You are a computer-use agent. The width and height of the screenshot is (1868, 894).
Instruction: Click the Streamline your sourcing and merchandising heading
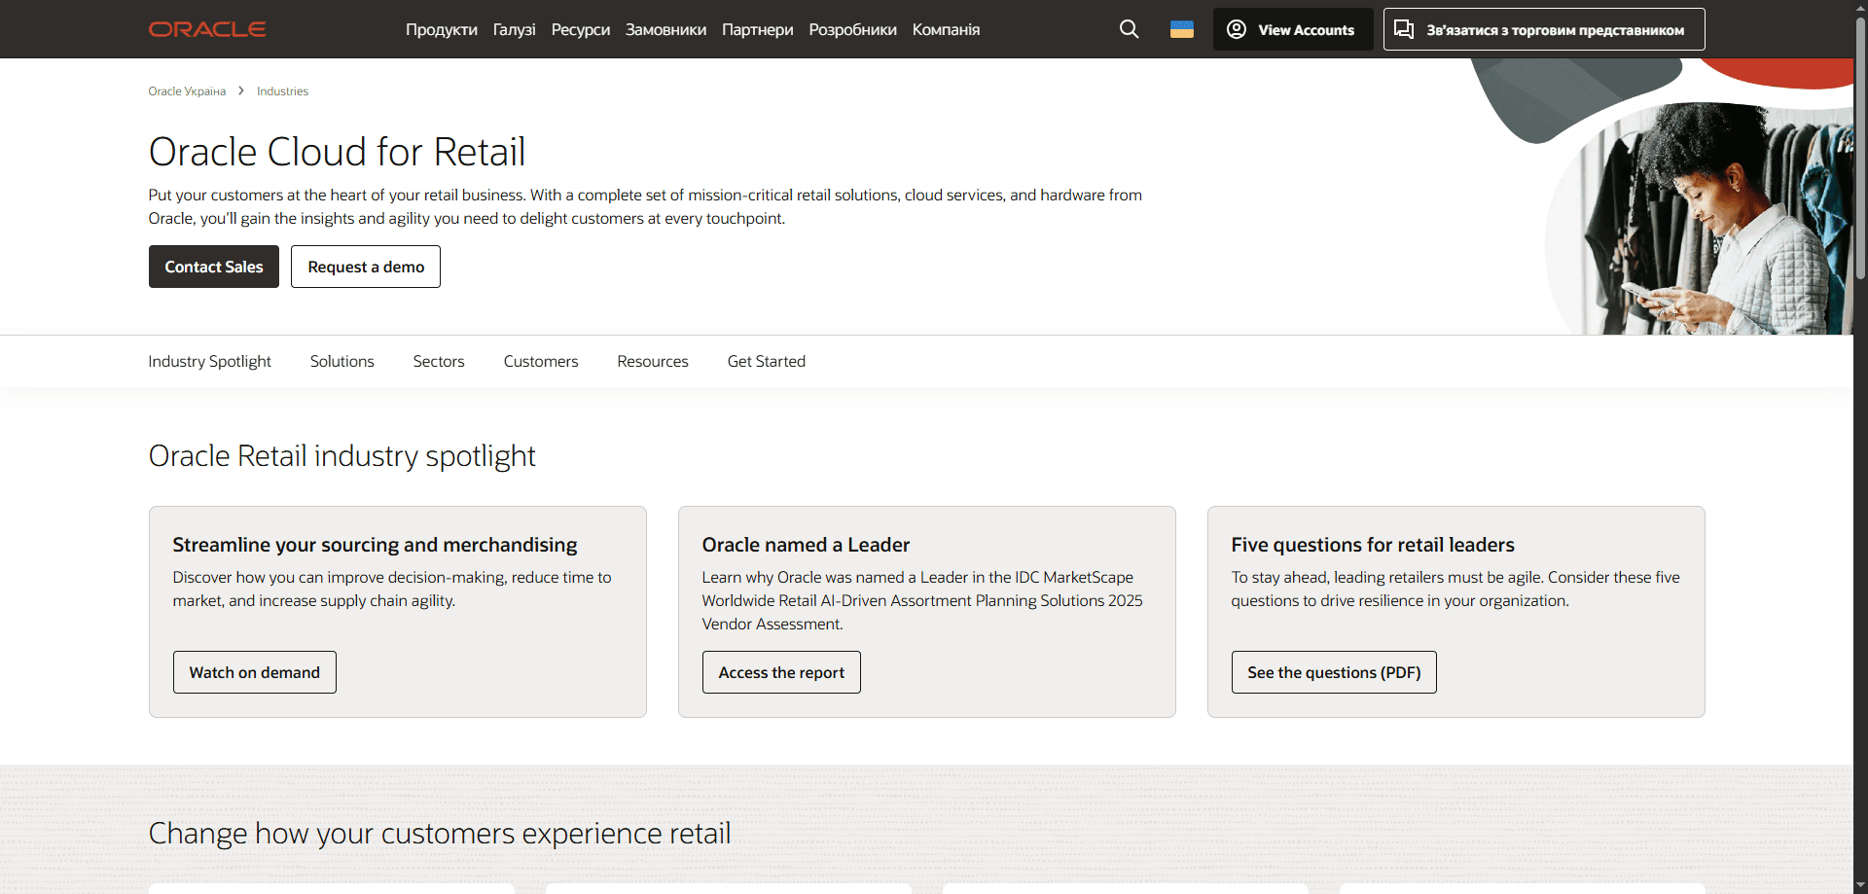(375, 545)
